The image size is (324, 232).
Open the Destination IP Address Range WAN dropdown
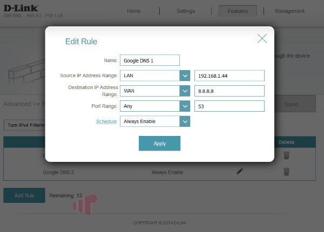tap(155, 91)
